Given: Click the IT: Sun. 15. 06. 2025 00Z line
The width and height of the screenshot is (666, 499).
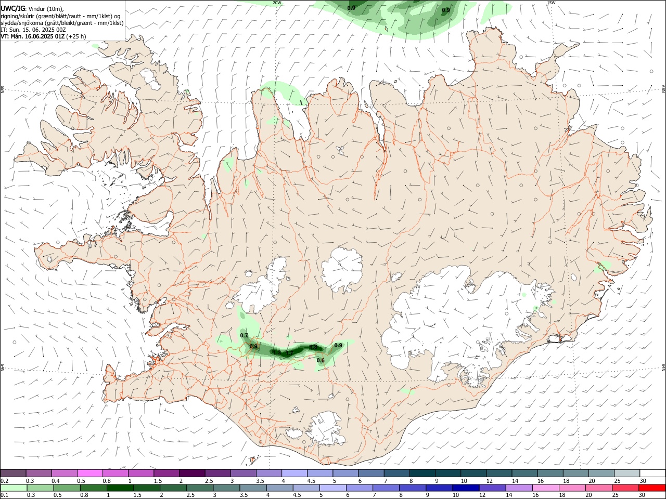Looking at the screenshot, I should click(33, 30).
